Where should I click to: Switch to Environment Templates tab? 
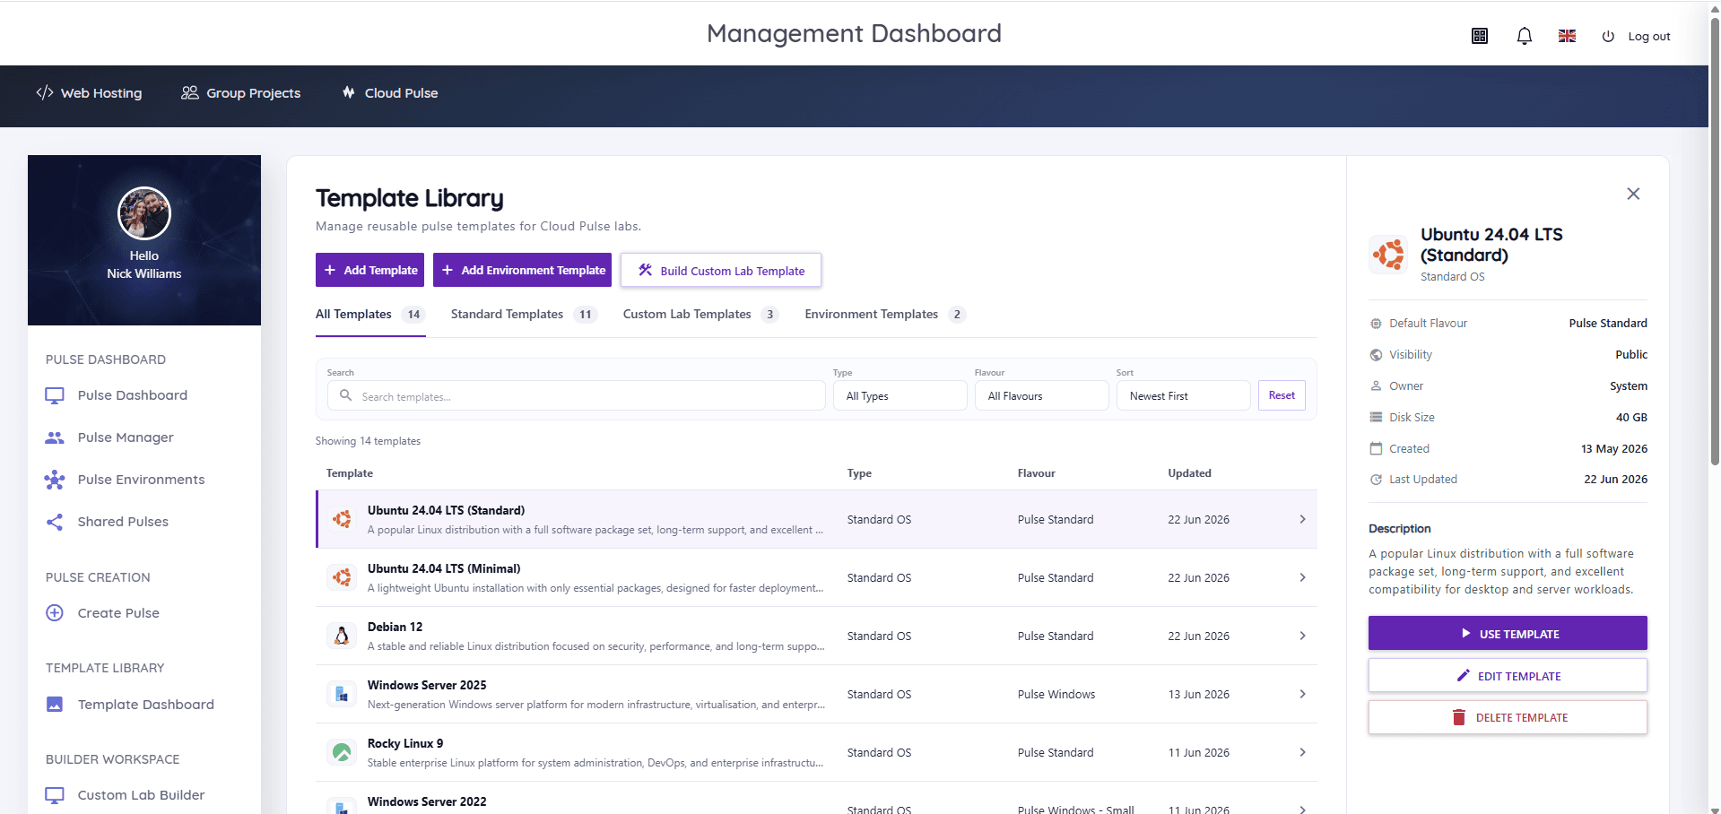click(x=885, y=315)
